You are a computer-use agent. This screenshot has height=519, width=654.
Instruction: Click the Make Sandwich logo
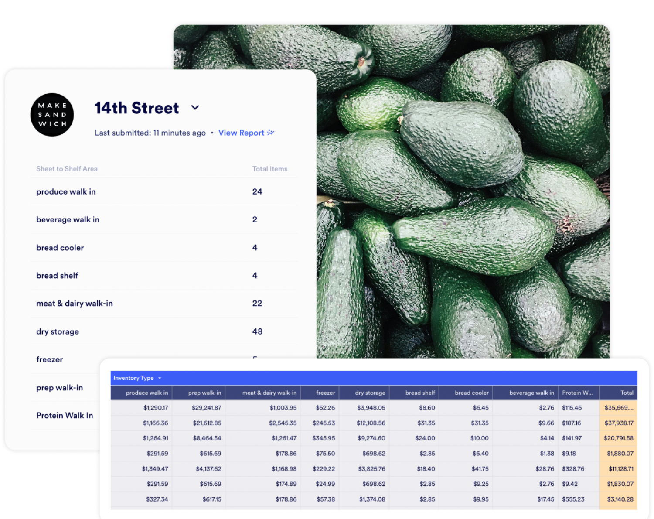point(52,115)
